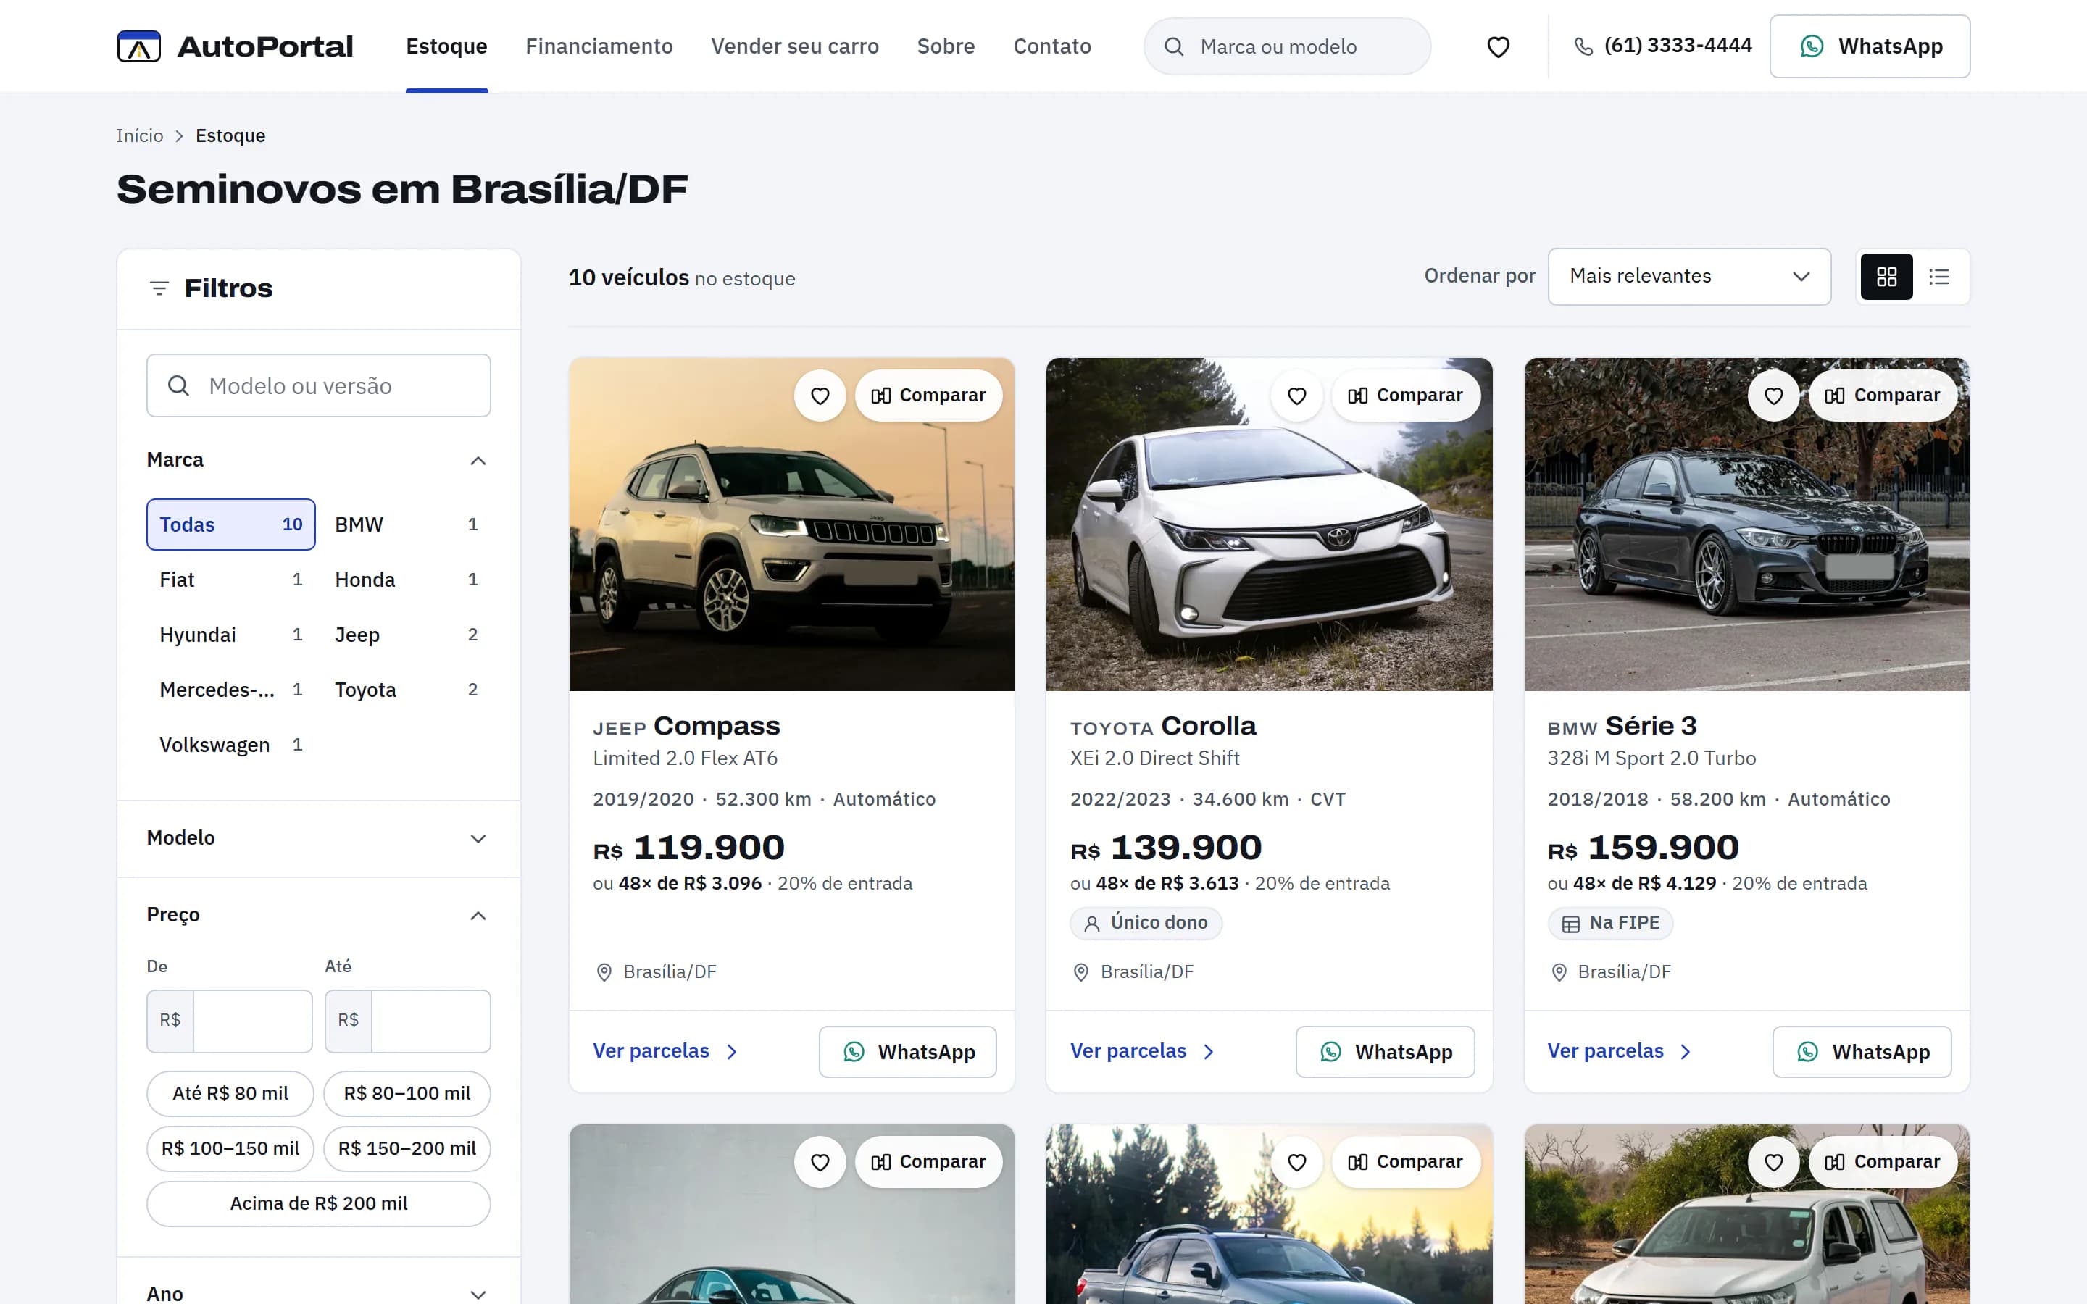
Task: Open Ver parcelas for Jeep Compass
Action: [x=665, y=1051]
